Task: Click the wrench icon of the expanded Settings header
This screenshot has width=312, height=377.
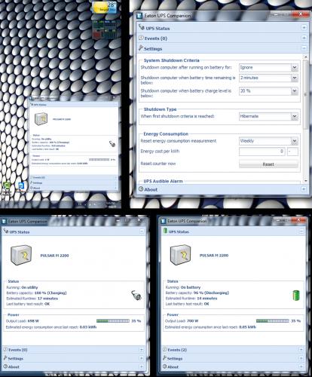Action: 141,48
